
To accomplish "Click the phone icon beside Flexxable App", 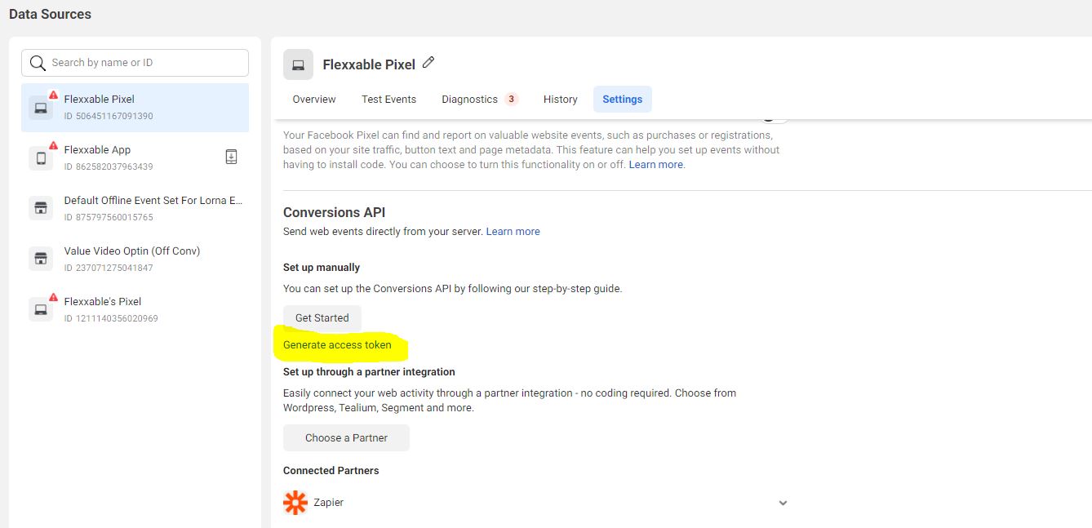I will click(x=40, y=157).
